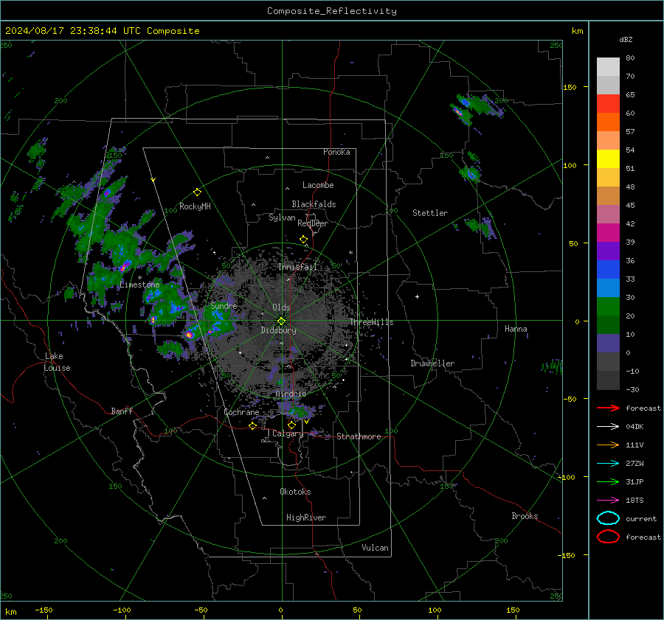The height and width of the screenshot is (620, 664).
Task: Click the purple 36-39 dBZ color swatch
Action: tap(608, 251)
